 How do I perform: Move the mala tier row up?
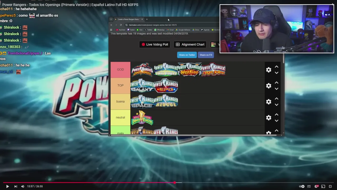point(276,131)
